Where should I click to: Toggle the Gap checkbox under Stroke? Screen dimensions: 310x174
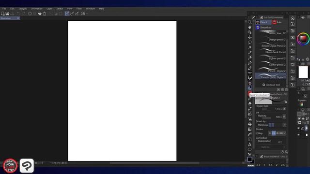[x=257, y=133]
